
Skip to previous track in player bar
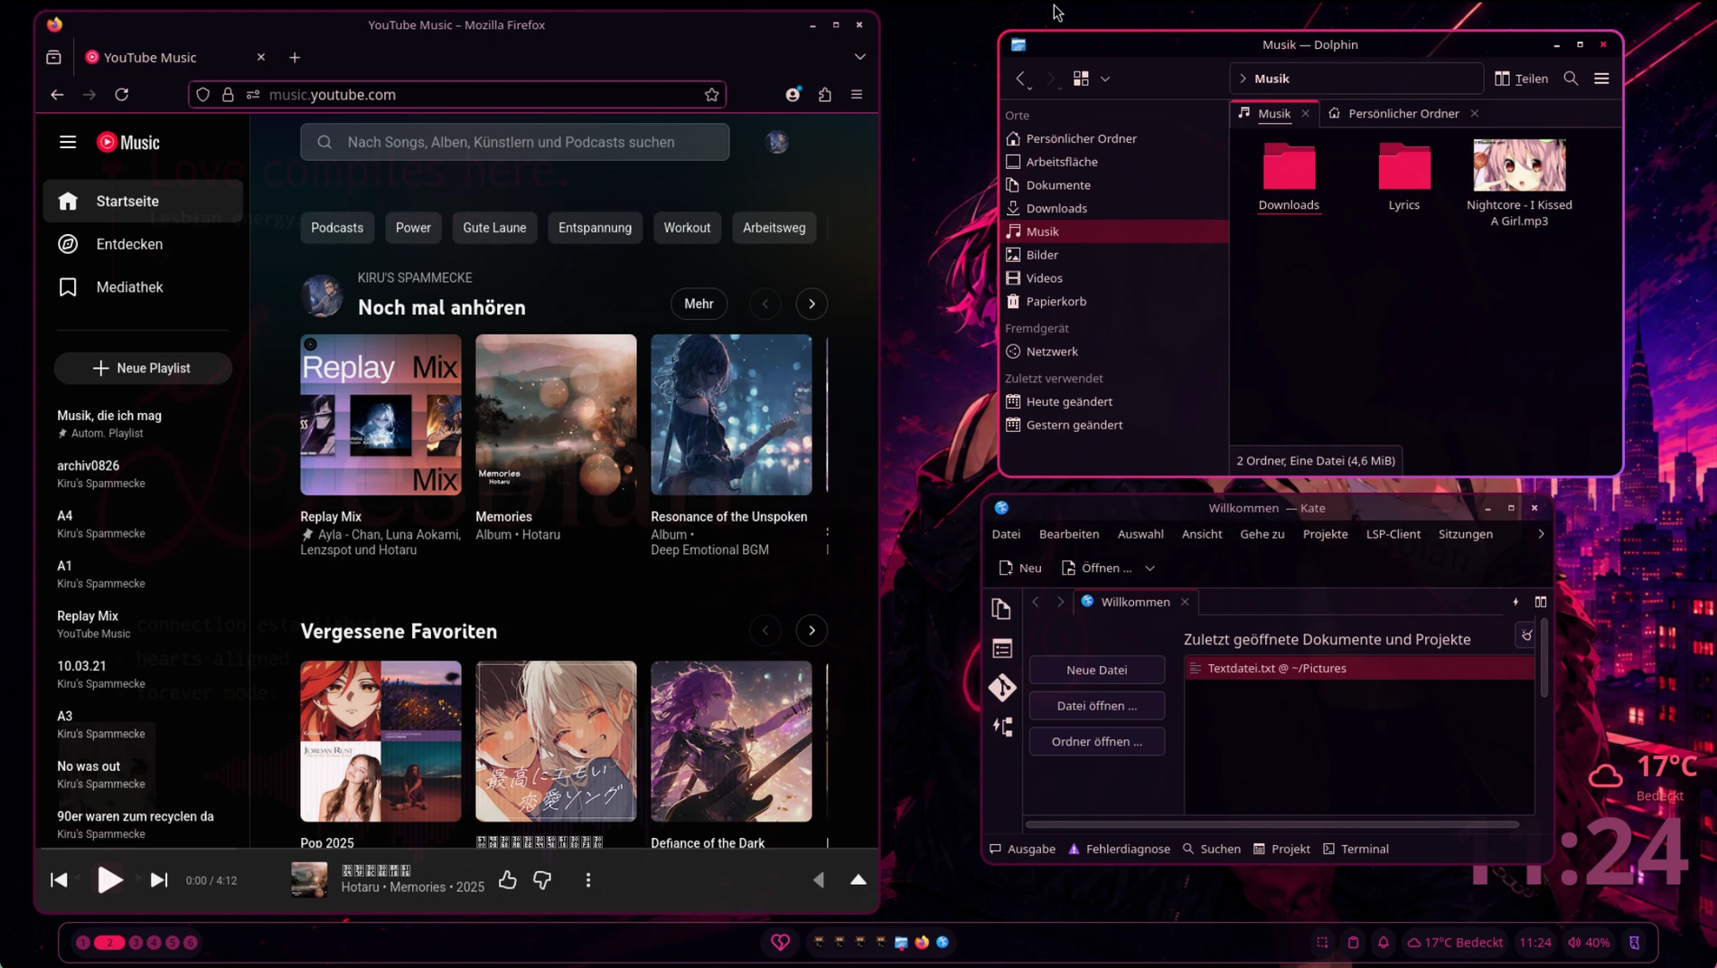click(59, 879)
